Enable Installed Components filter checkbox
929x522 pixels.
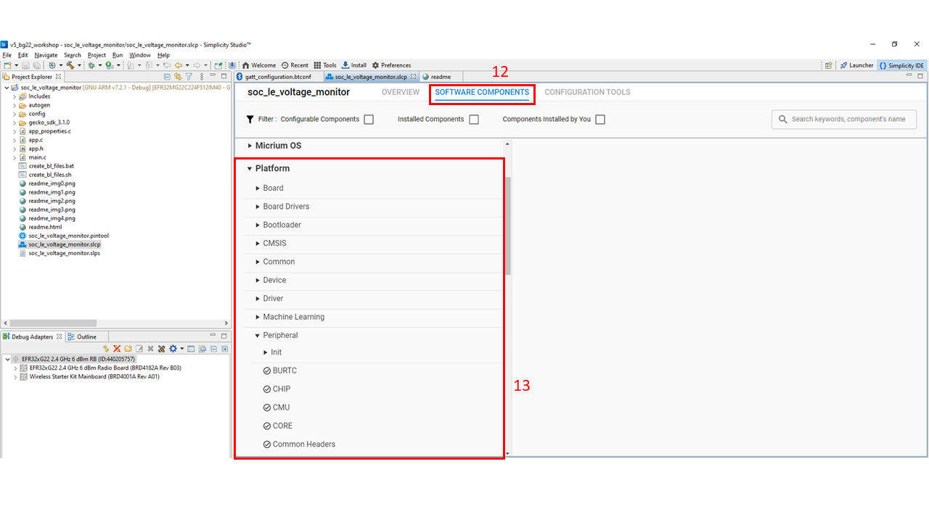[474, 120]
